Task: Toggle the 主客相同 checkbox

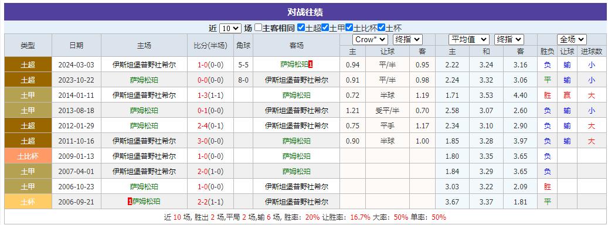Action: pos(258,28)
